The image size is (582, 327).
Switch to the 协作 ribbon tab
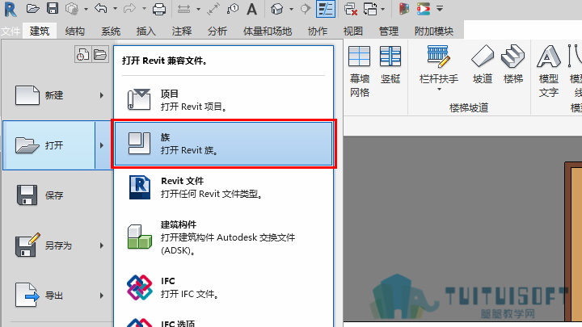point(318,31)
